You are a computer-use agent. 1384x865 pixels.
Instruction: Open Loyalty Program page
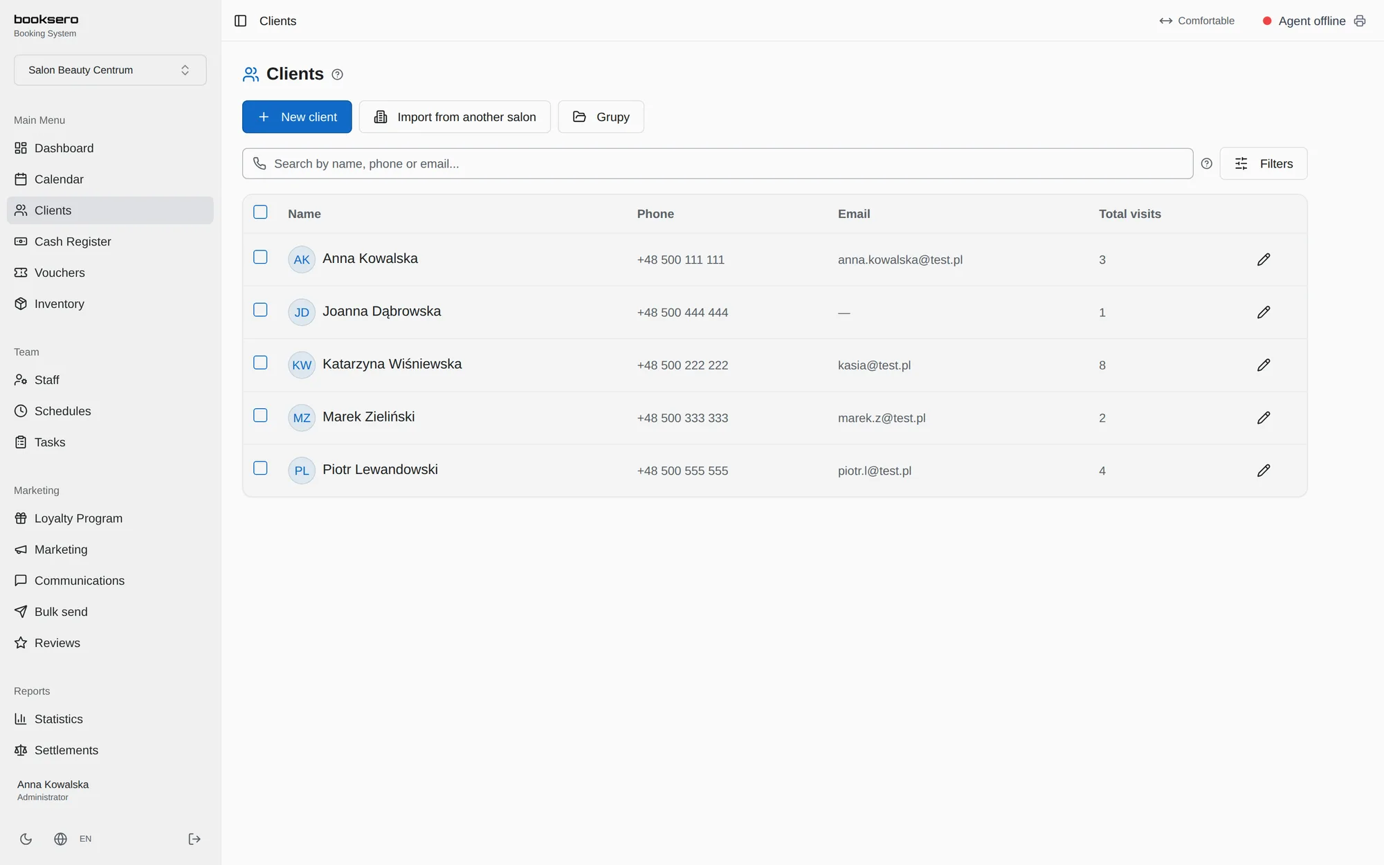pyautogui.click(x=110, y=518)
